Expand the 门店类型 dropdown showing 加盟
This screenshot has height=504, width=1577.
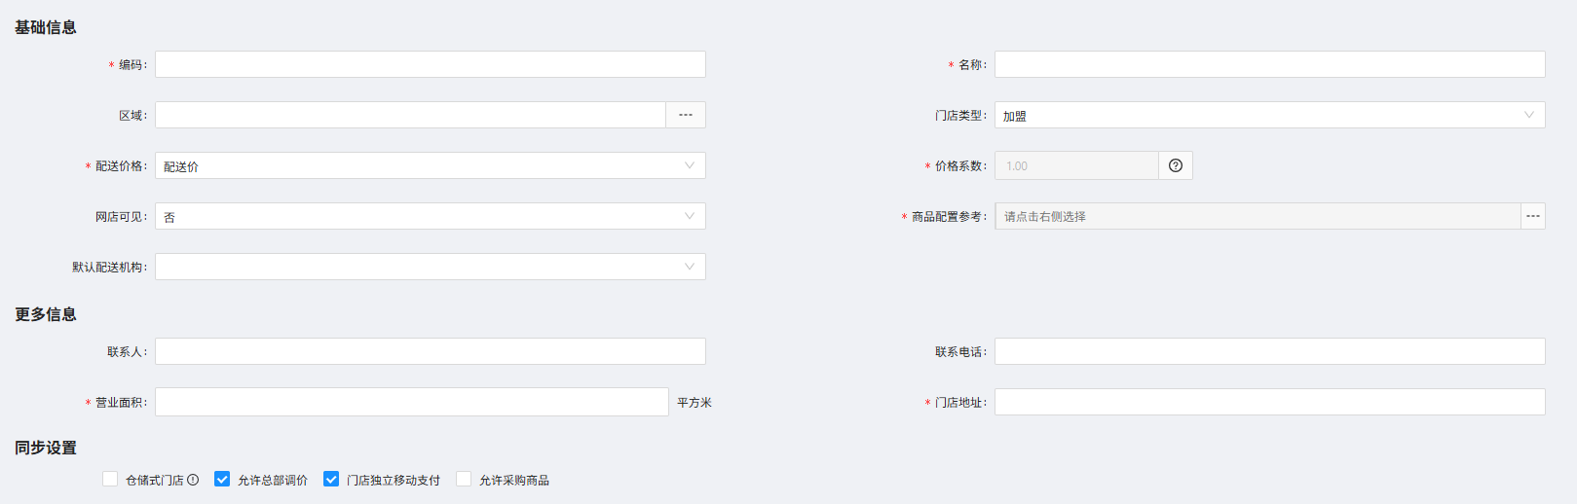1270,115
